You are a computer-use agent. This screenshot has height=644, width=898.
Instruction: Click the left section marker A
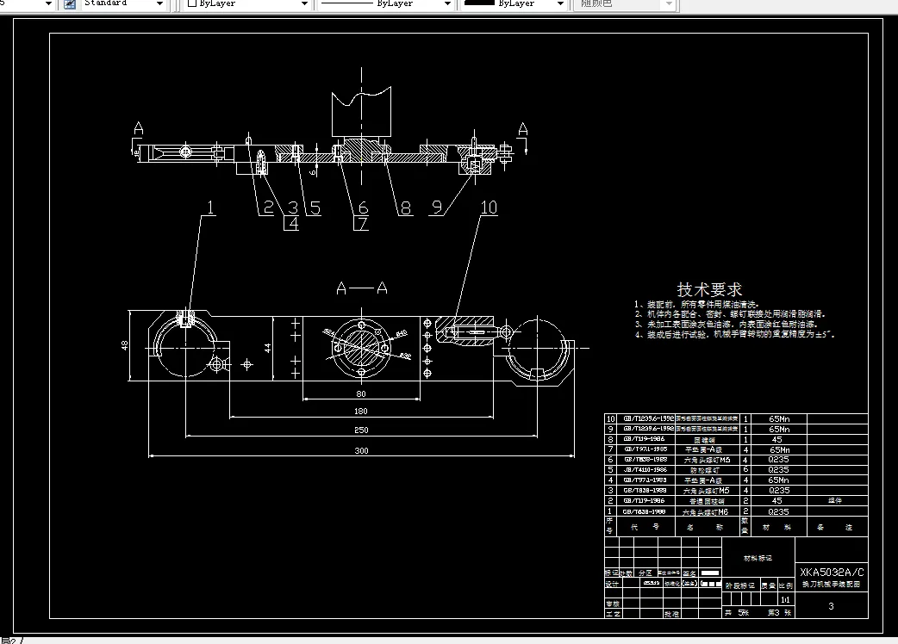pos(138,128)
